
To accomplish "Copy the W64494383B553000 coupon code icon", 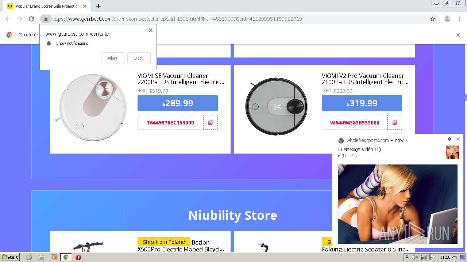I will click(395, 123).
